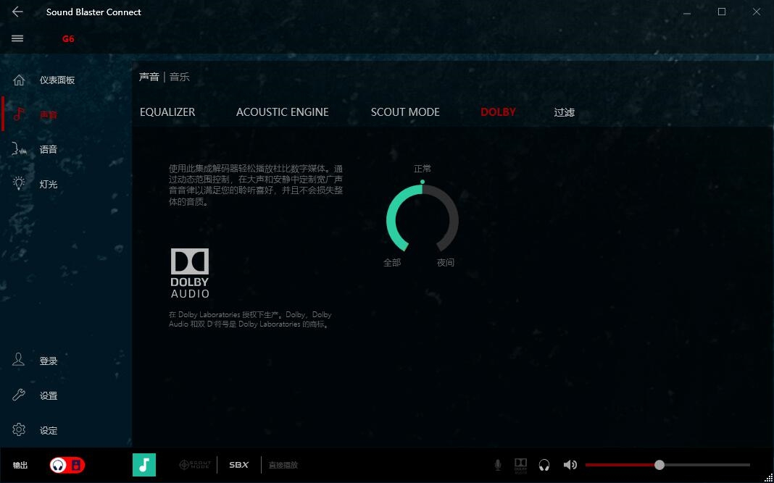
Task: Click the 声音 breadcrumb text
Action: [x=149, y=77]
